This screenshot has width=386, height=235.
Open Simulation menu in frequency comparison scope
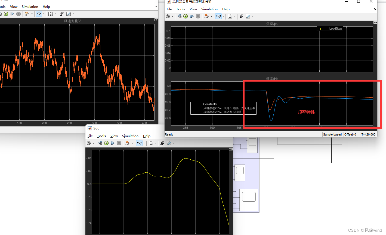pyautogui.click(x=209, y=9)
